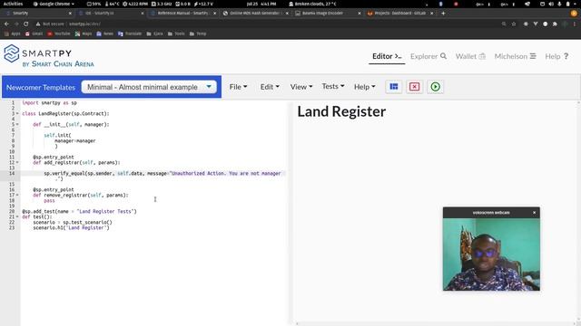Expand the toolbar Help menu

tap(364, 87)
